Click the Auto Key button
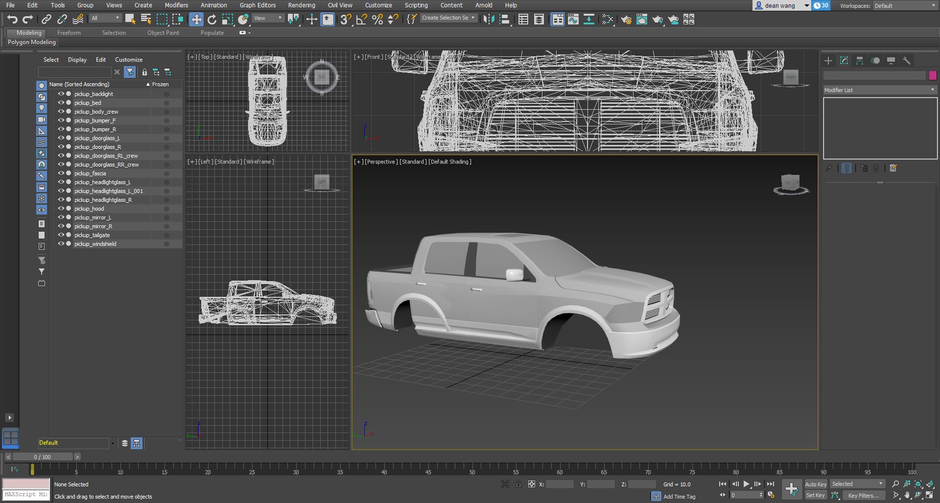The image size is (940, 503). pyautogui.click(x=816, y=484)
